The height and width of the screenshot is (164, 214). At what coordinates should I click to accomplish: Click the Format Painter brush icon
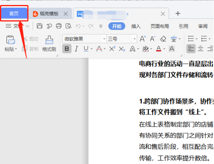[x=49, y=40]
